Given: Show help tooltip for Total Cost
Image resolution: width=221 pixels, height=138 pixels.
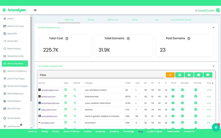Looking at the screenshot, I should (67, 38).
